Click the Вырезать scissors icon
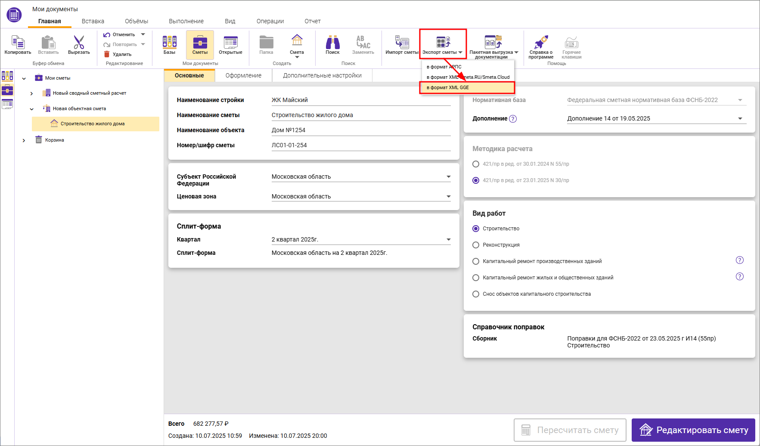This screenshot has width=760, height=446. tap(79, 43)
